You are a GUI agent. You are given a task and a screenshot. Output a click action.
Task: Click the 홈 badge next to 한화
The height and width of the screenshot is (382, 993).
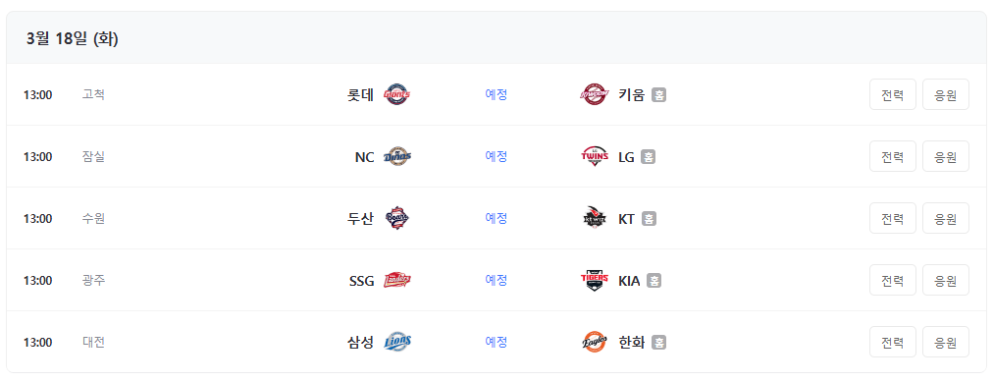[658, 343]
